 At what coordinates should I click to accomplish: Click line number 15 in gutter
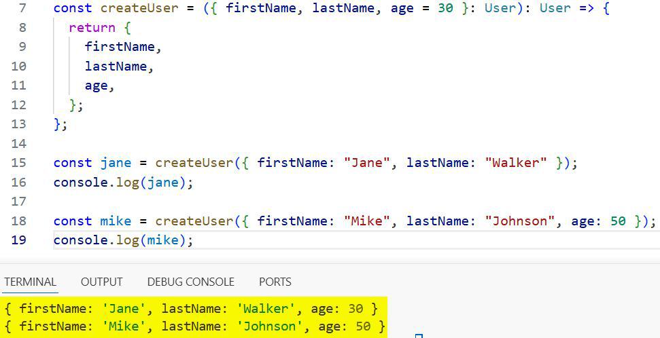18,163
